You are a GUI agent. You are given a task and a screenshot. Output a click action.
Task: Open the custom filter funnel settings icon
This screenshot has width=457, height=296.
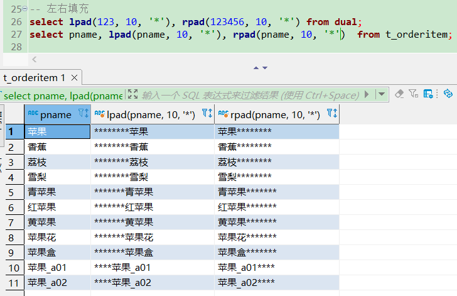[413, 94]
